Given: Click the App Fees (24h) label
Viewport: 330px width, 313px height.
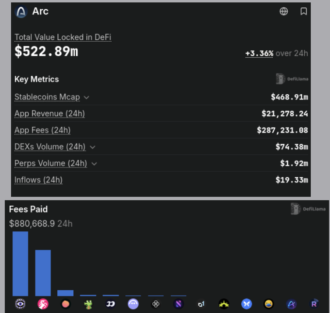Looking at the screenshot, I should (x=42, y=130).
